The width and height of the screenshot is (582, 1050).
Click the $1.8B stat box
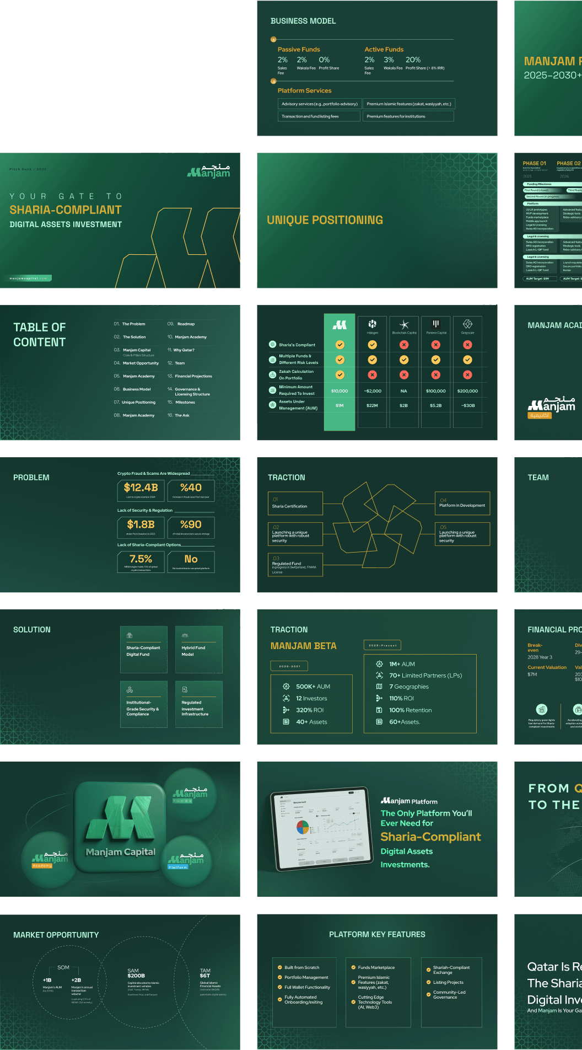point(141,527)
